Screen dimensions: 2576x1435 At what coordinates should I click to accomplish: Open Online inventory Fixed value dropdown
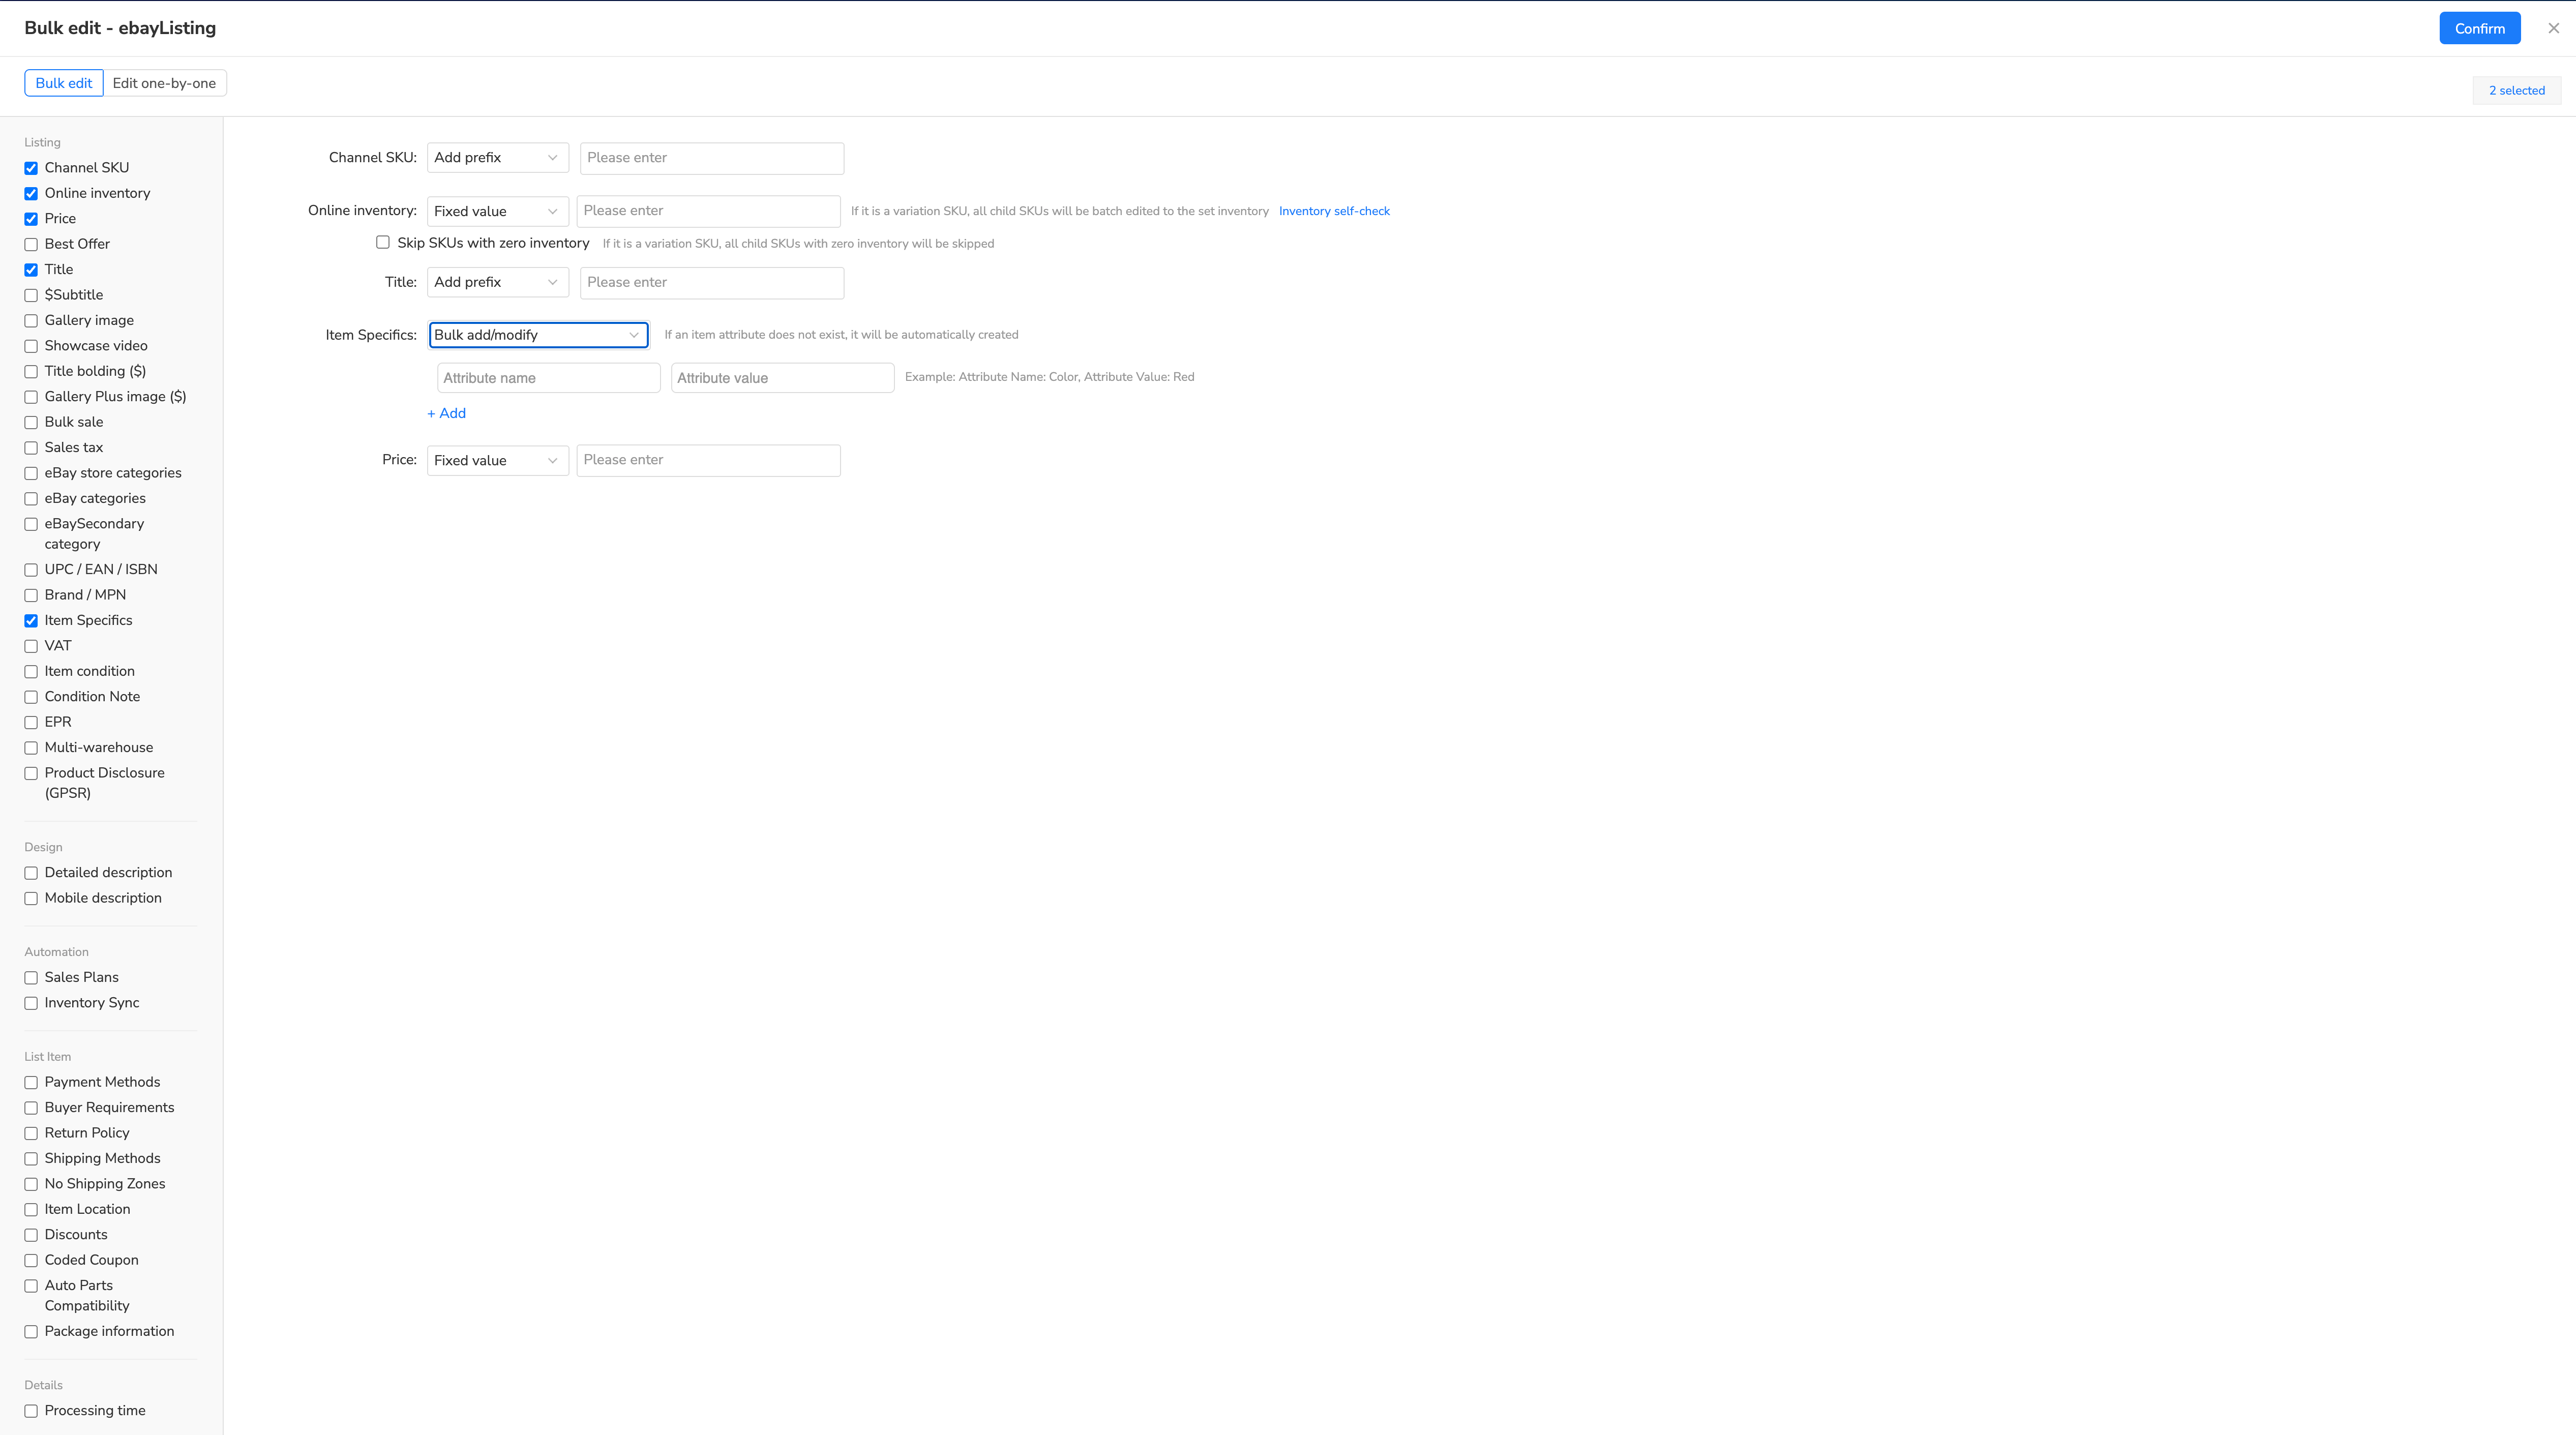click(x=497, y=211)
